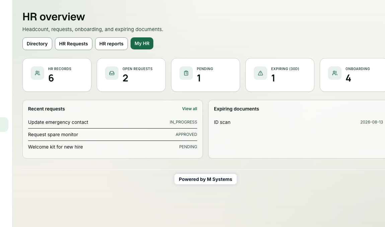Select the My HR tab
This screenshot has width=385, height=227.
tap(142, 43)
